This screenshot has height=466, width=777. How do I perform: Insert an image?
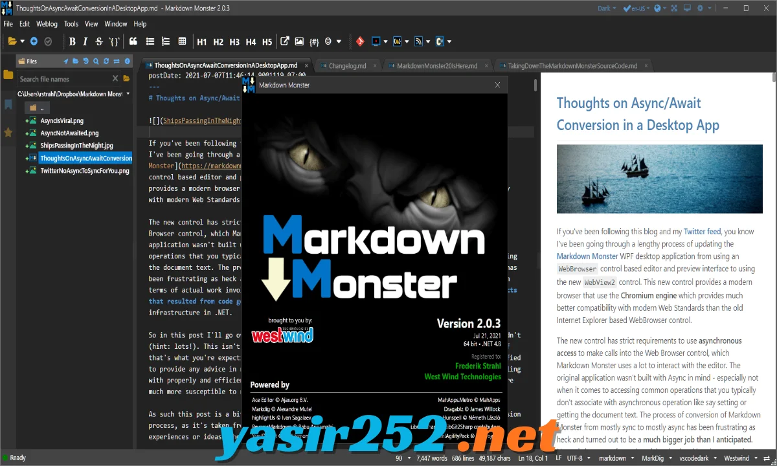[299, 41]
